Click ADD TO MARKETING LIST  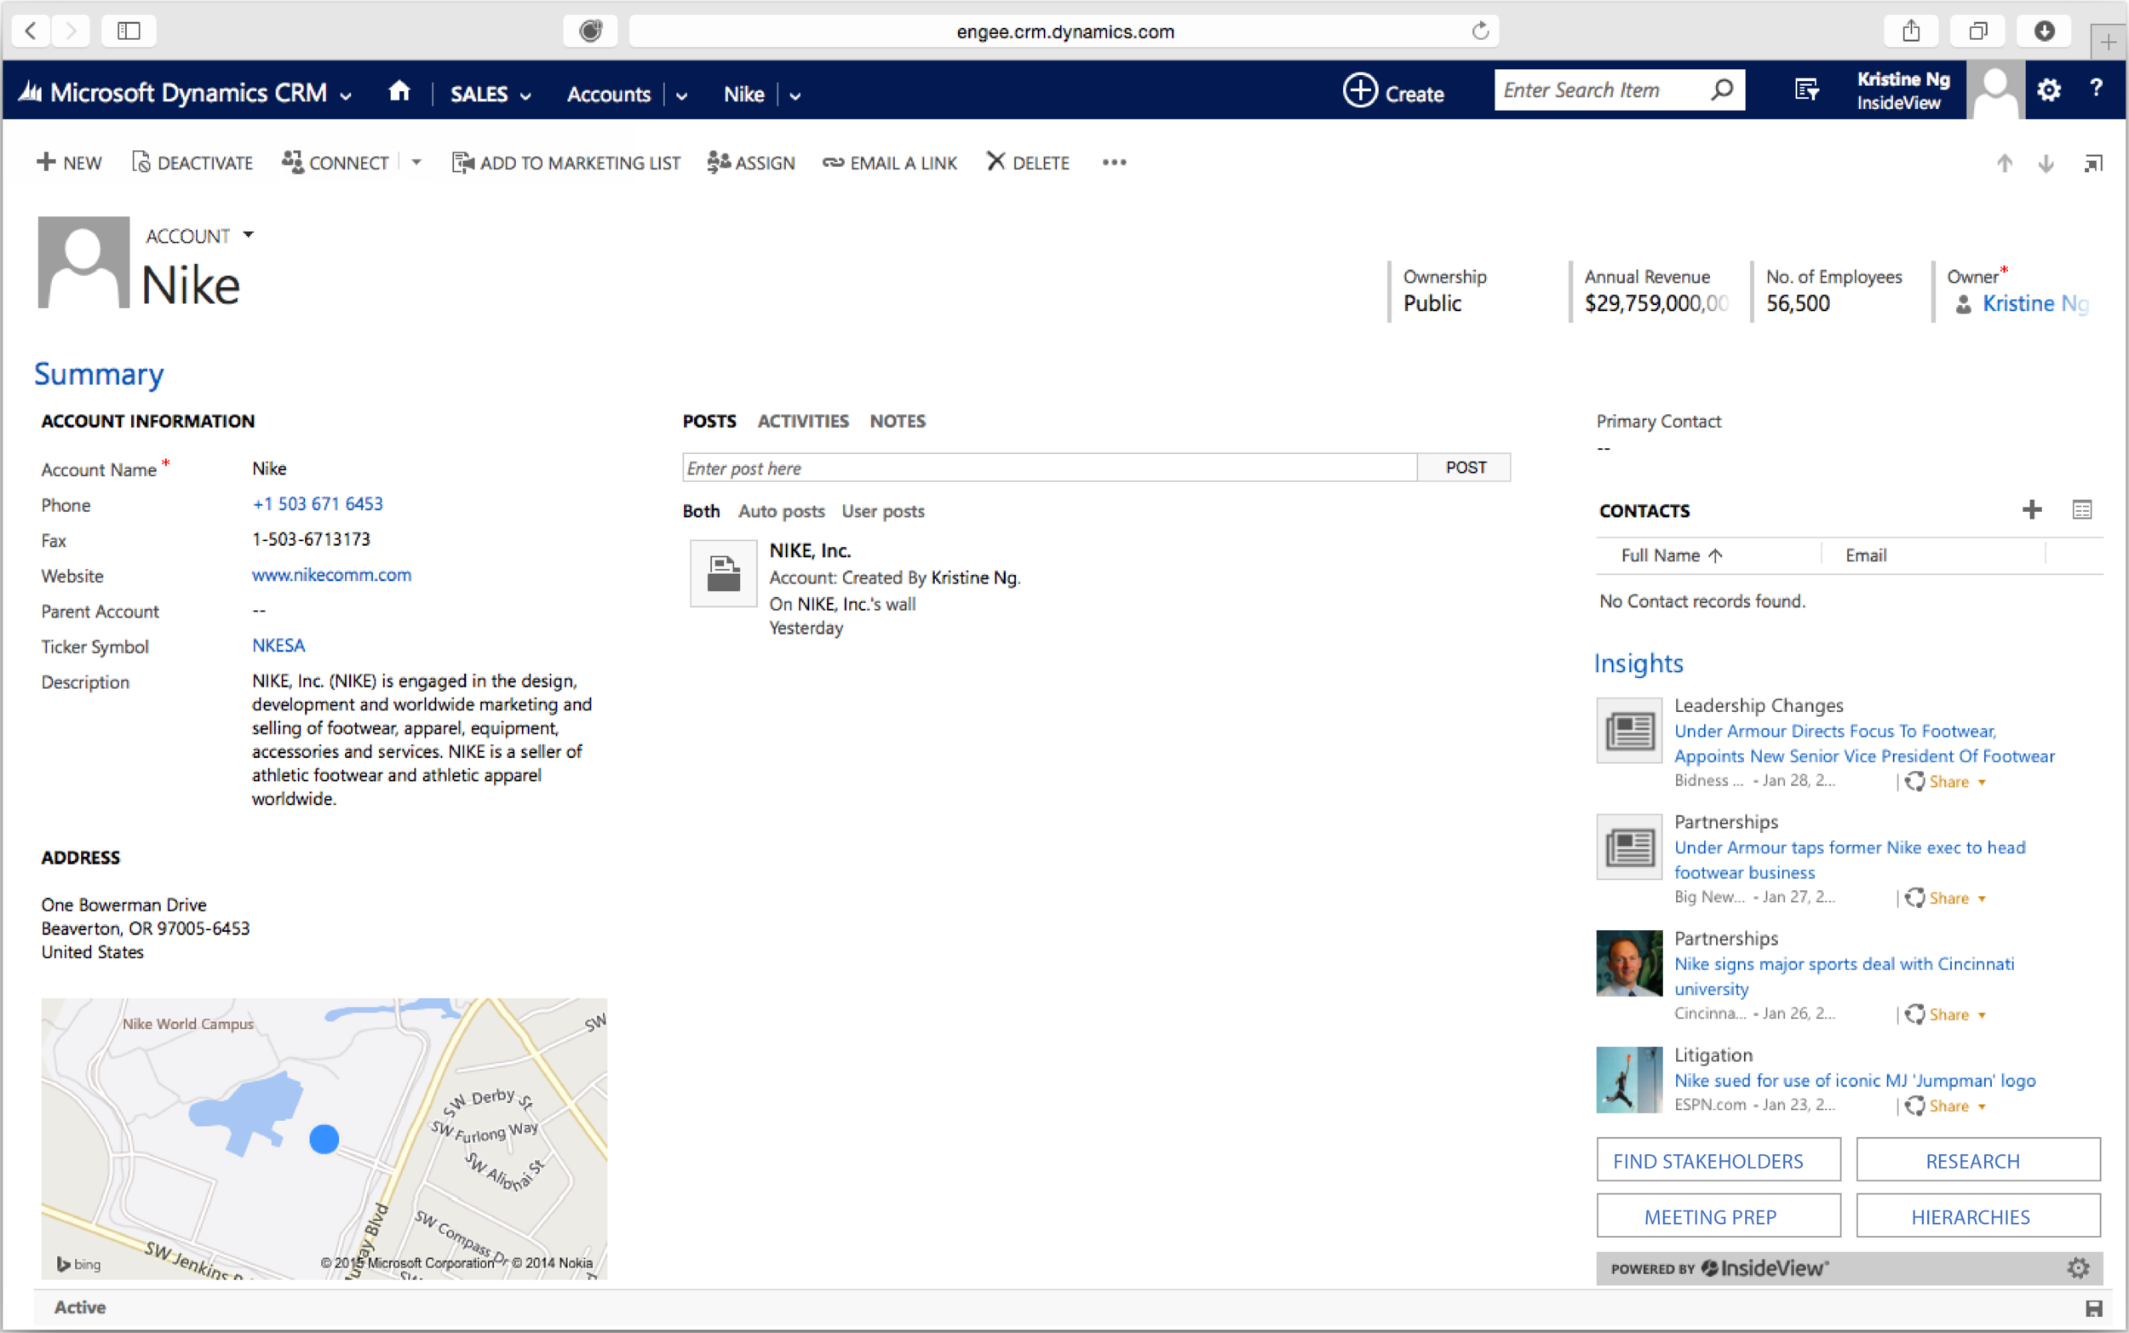pos(565,162)
